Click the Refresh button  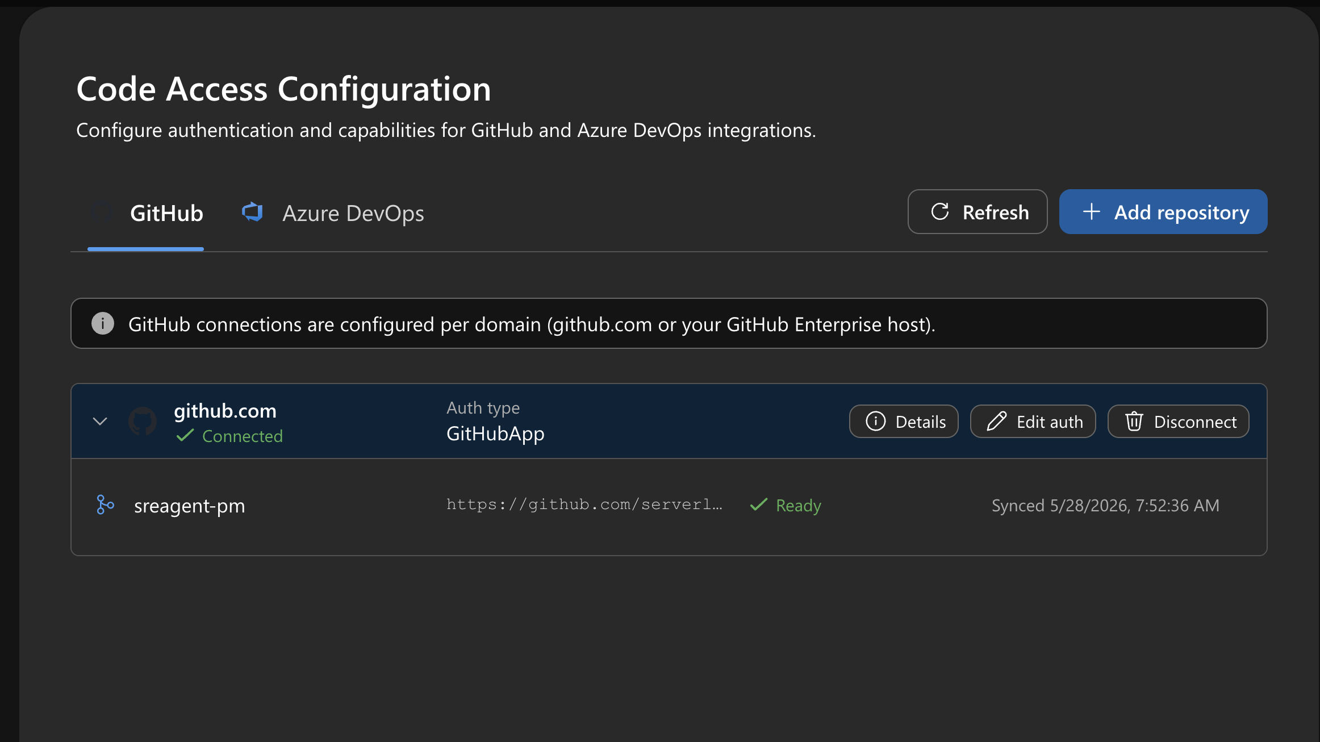pyautogui.click(x=978, y=212)
